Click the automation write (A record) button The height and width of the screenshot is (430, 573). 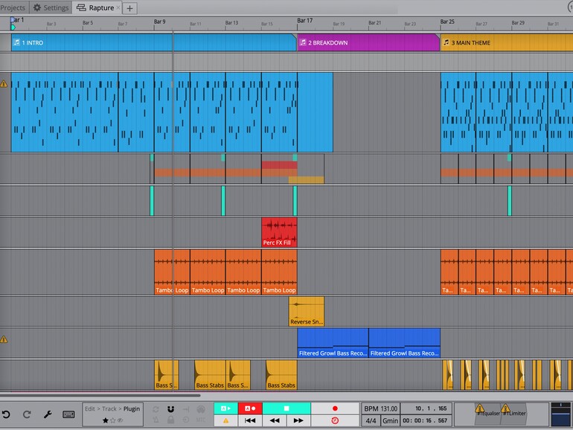point(250,408)
